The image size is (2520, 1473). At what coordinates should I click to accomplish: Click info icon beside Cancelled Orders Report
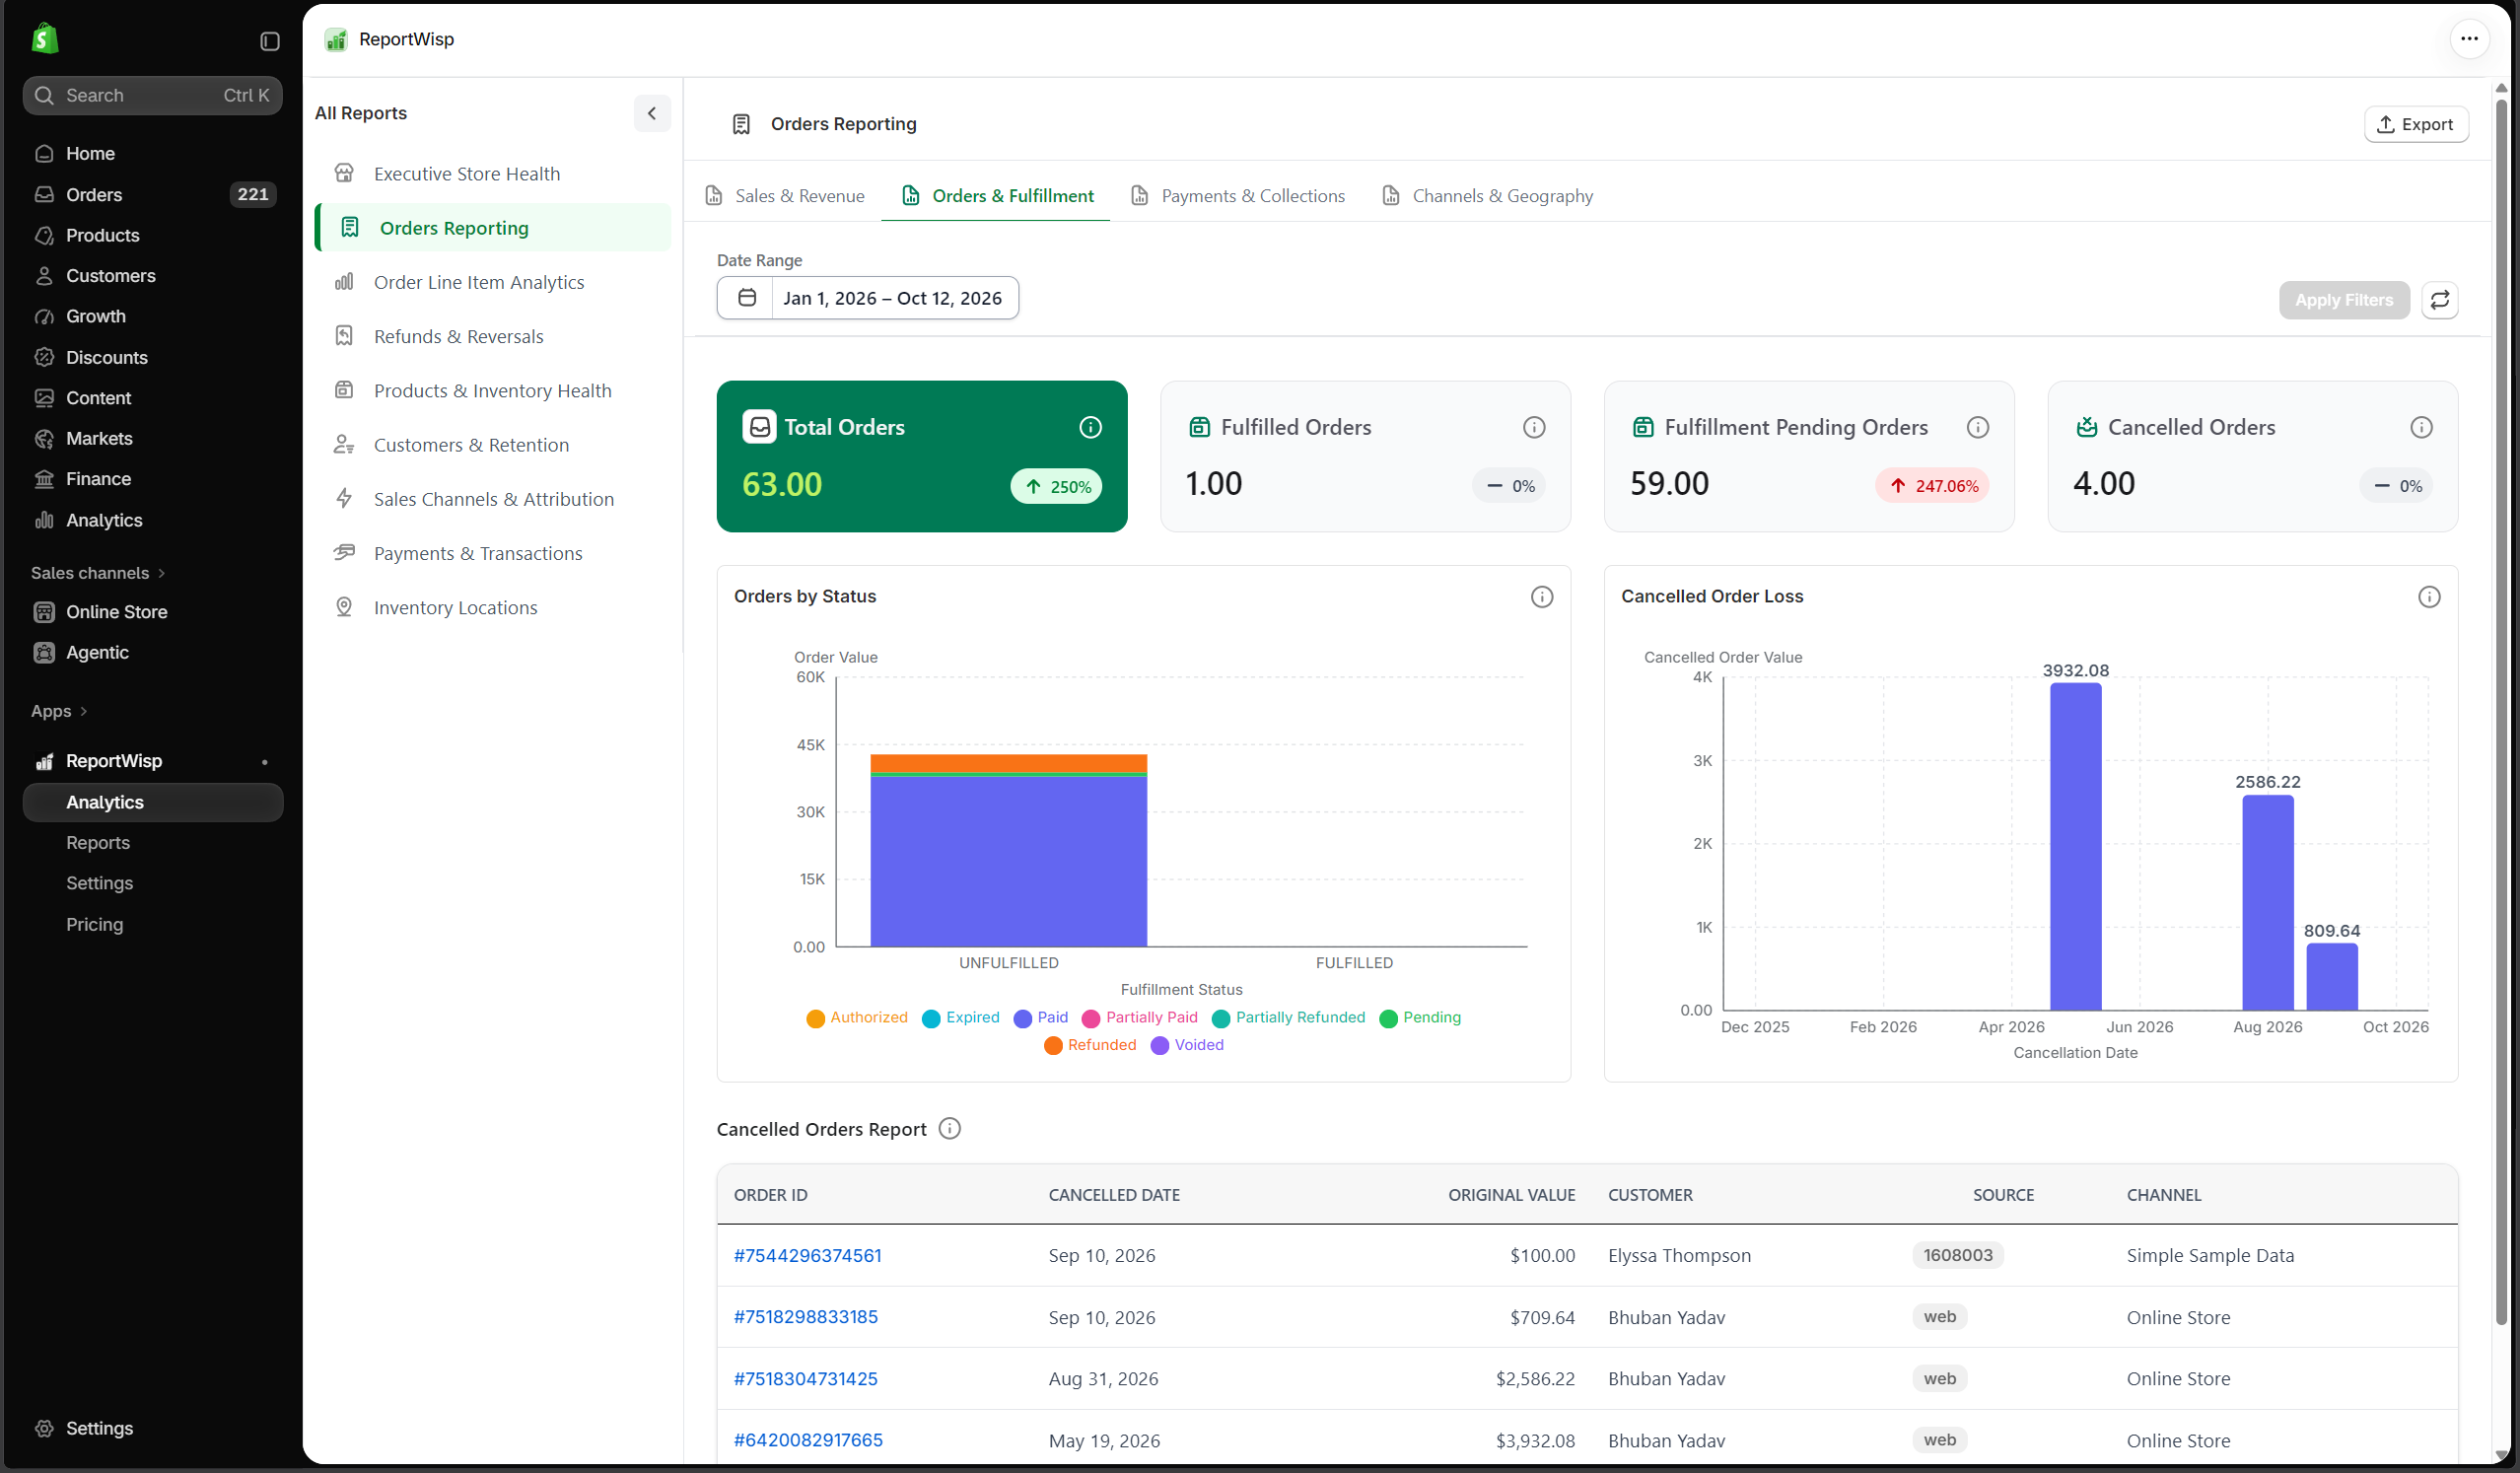pyautogui.click(x=950, y=1128)
